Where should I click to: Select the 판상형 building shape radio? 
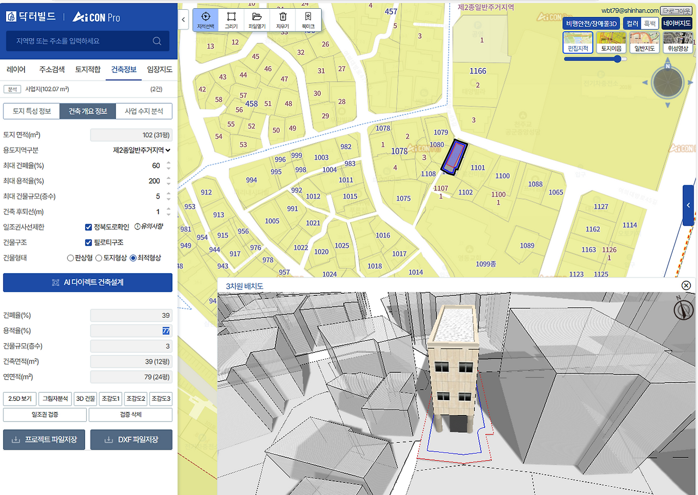coord(70,258)
